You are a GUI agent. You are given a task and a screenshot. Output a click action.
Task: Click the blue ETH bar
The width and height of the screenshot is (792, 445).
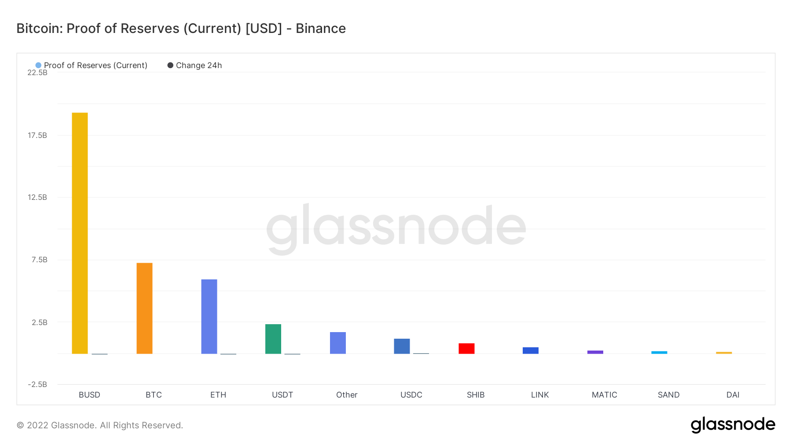click(x=209, y=317)
